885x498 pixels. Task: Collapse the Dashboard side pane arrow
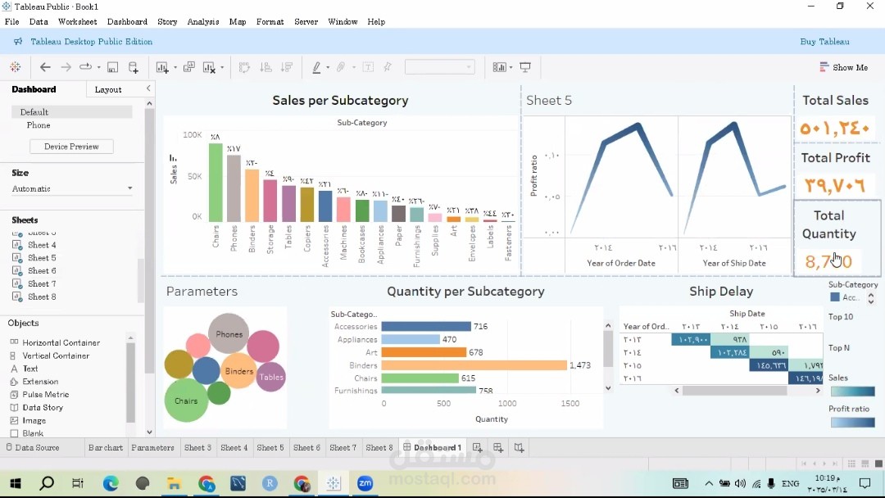148,88
